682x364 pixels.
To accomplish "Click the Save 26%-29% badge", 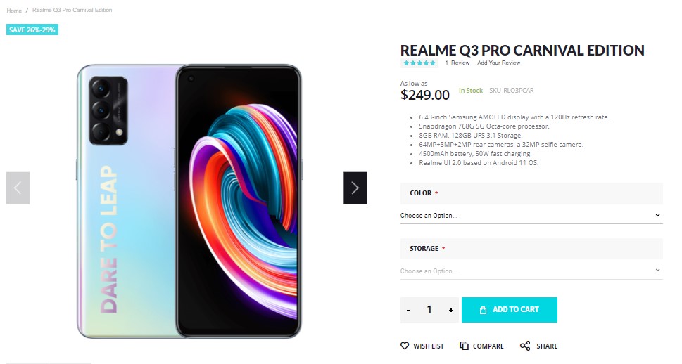I will (x=32, y=30).
